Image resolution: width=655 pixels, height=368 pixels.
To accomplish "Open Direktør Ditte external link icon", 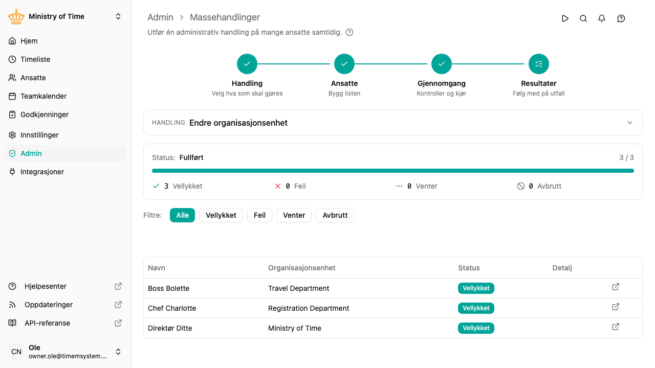I will tap(616, 327).
